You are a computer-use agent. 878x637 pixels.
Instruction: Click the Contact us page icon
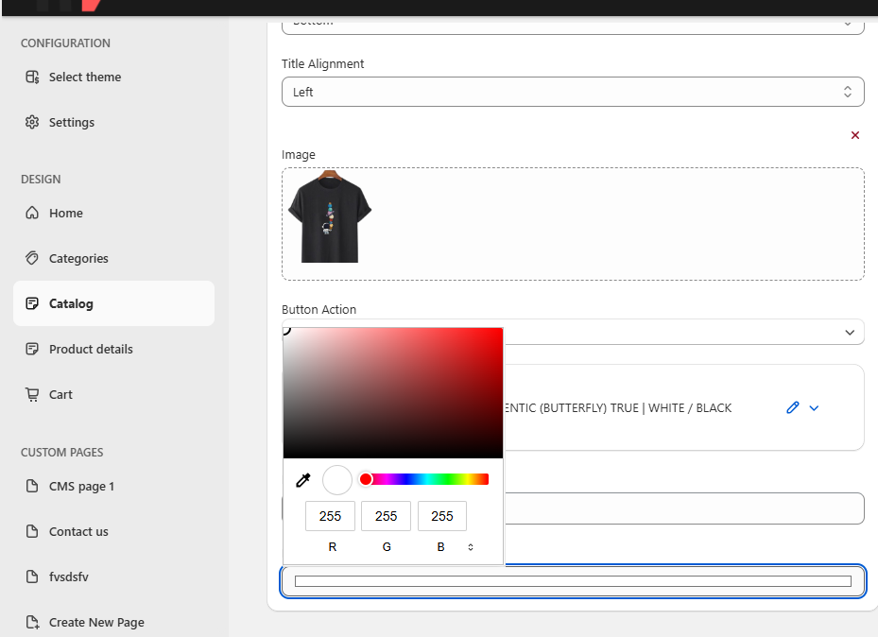[x=32, y=531]
